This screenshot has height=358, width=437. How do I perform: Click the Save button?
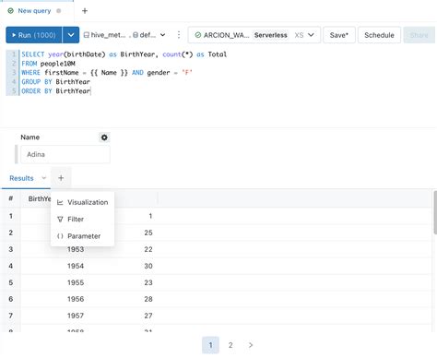[x=339, y=35]
